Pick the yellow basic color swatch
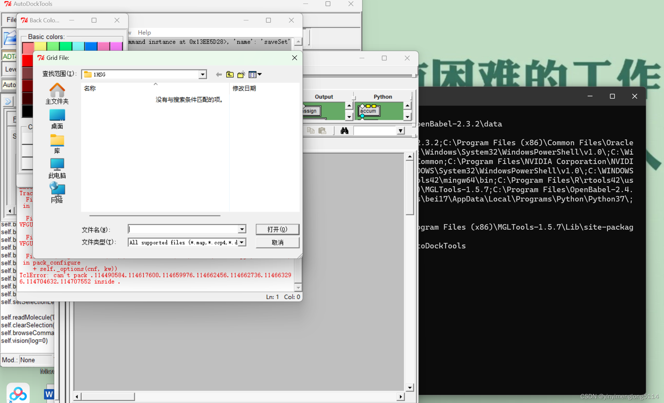 41,47
